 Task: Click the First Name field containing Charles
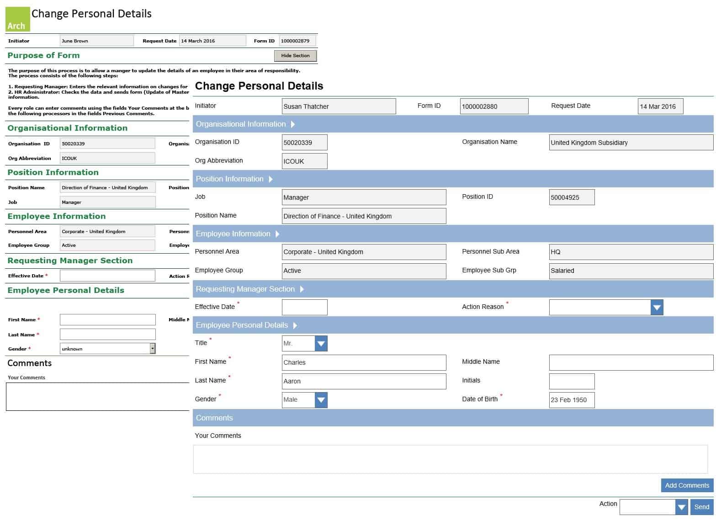coord(364,362)
